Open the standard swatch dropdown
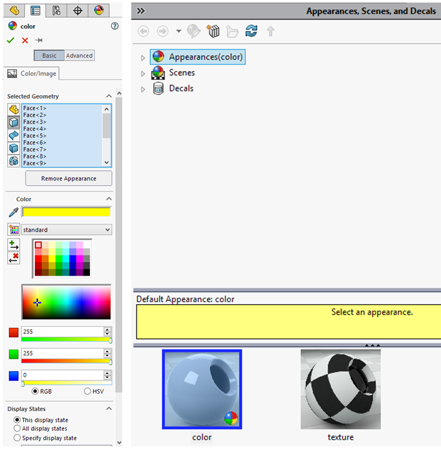 click(x=66, y=230)
